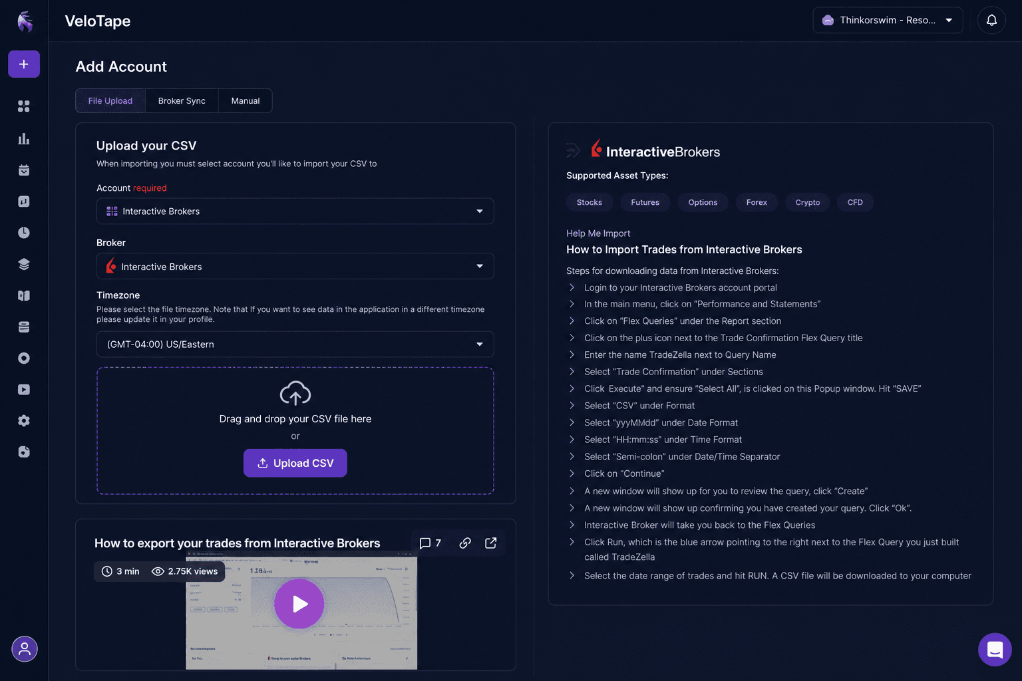The image size is (1022, 681).
Task: Click the notification bell icon
Action: [x=991, y=20]
